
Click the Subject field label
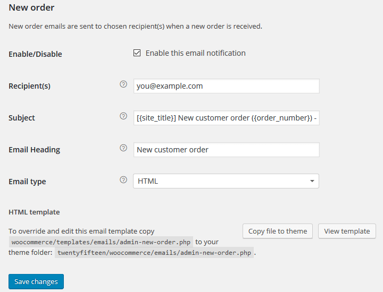[x=21, y=118]
